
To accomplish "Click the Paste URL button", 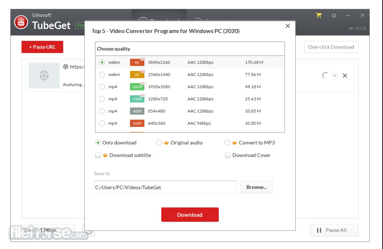I will click(42, 47).
